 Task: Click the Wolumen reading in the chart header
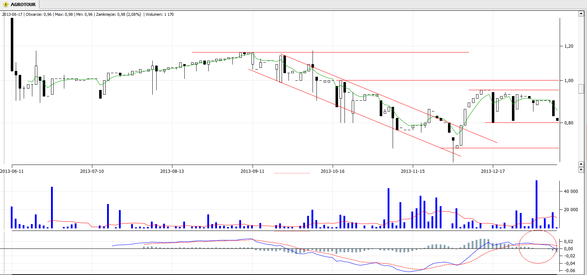(160, 15)
